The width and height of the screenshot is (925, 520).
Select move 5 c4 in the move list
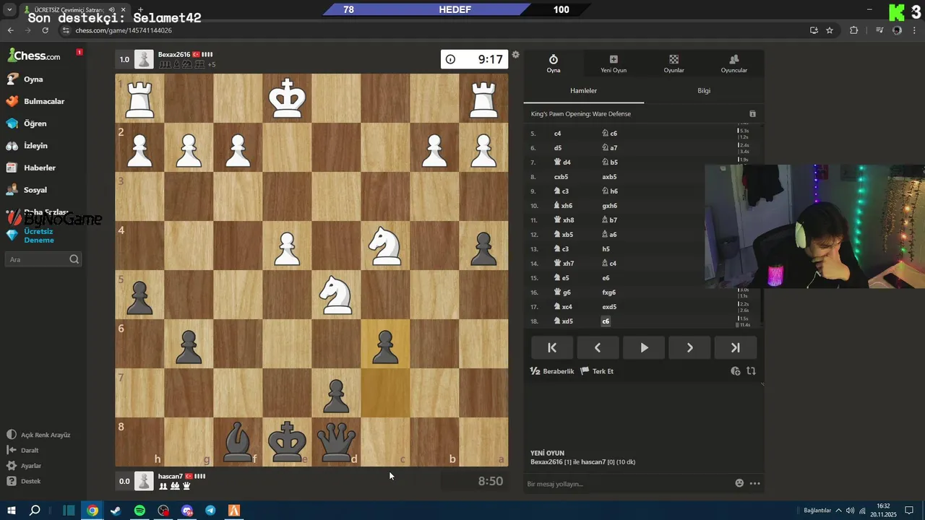click(558, 134)
